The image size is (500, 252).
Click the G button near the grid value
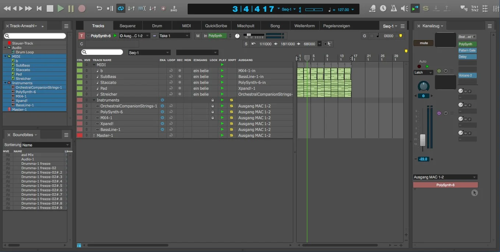pos(365,36)
